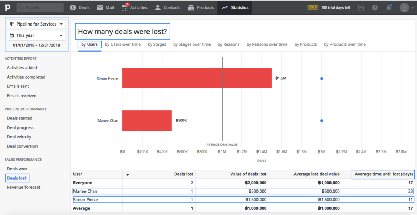417x215 pixels.
Task: Open the by Reasons over time tab
Action: point(267,44)
